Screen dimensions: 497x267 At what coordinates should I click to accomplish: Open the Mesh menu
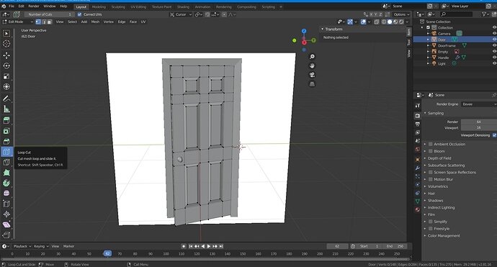pyautogui.click(x=95, y=22)
